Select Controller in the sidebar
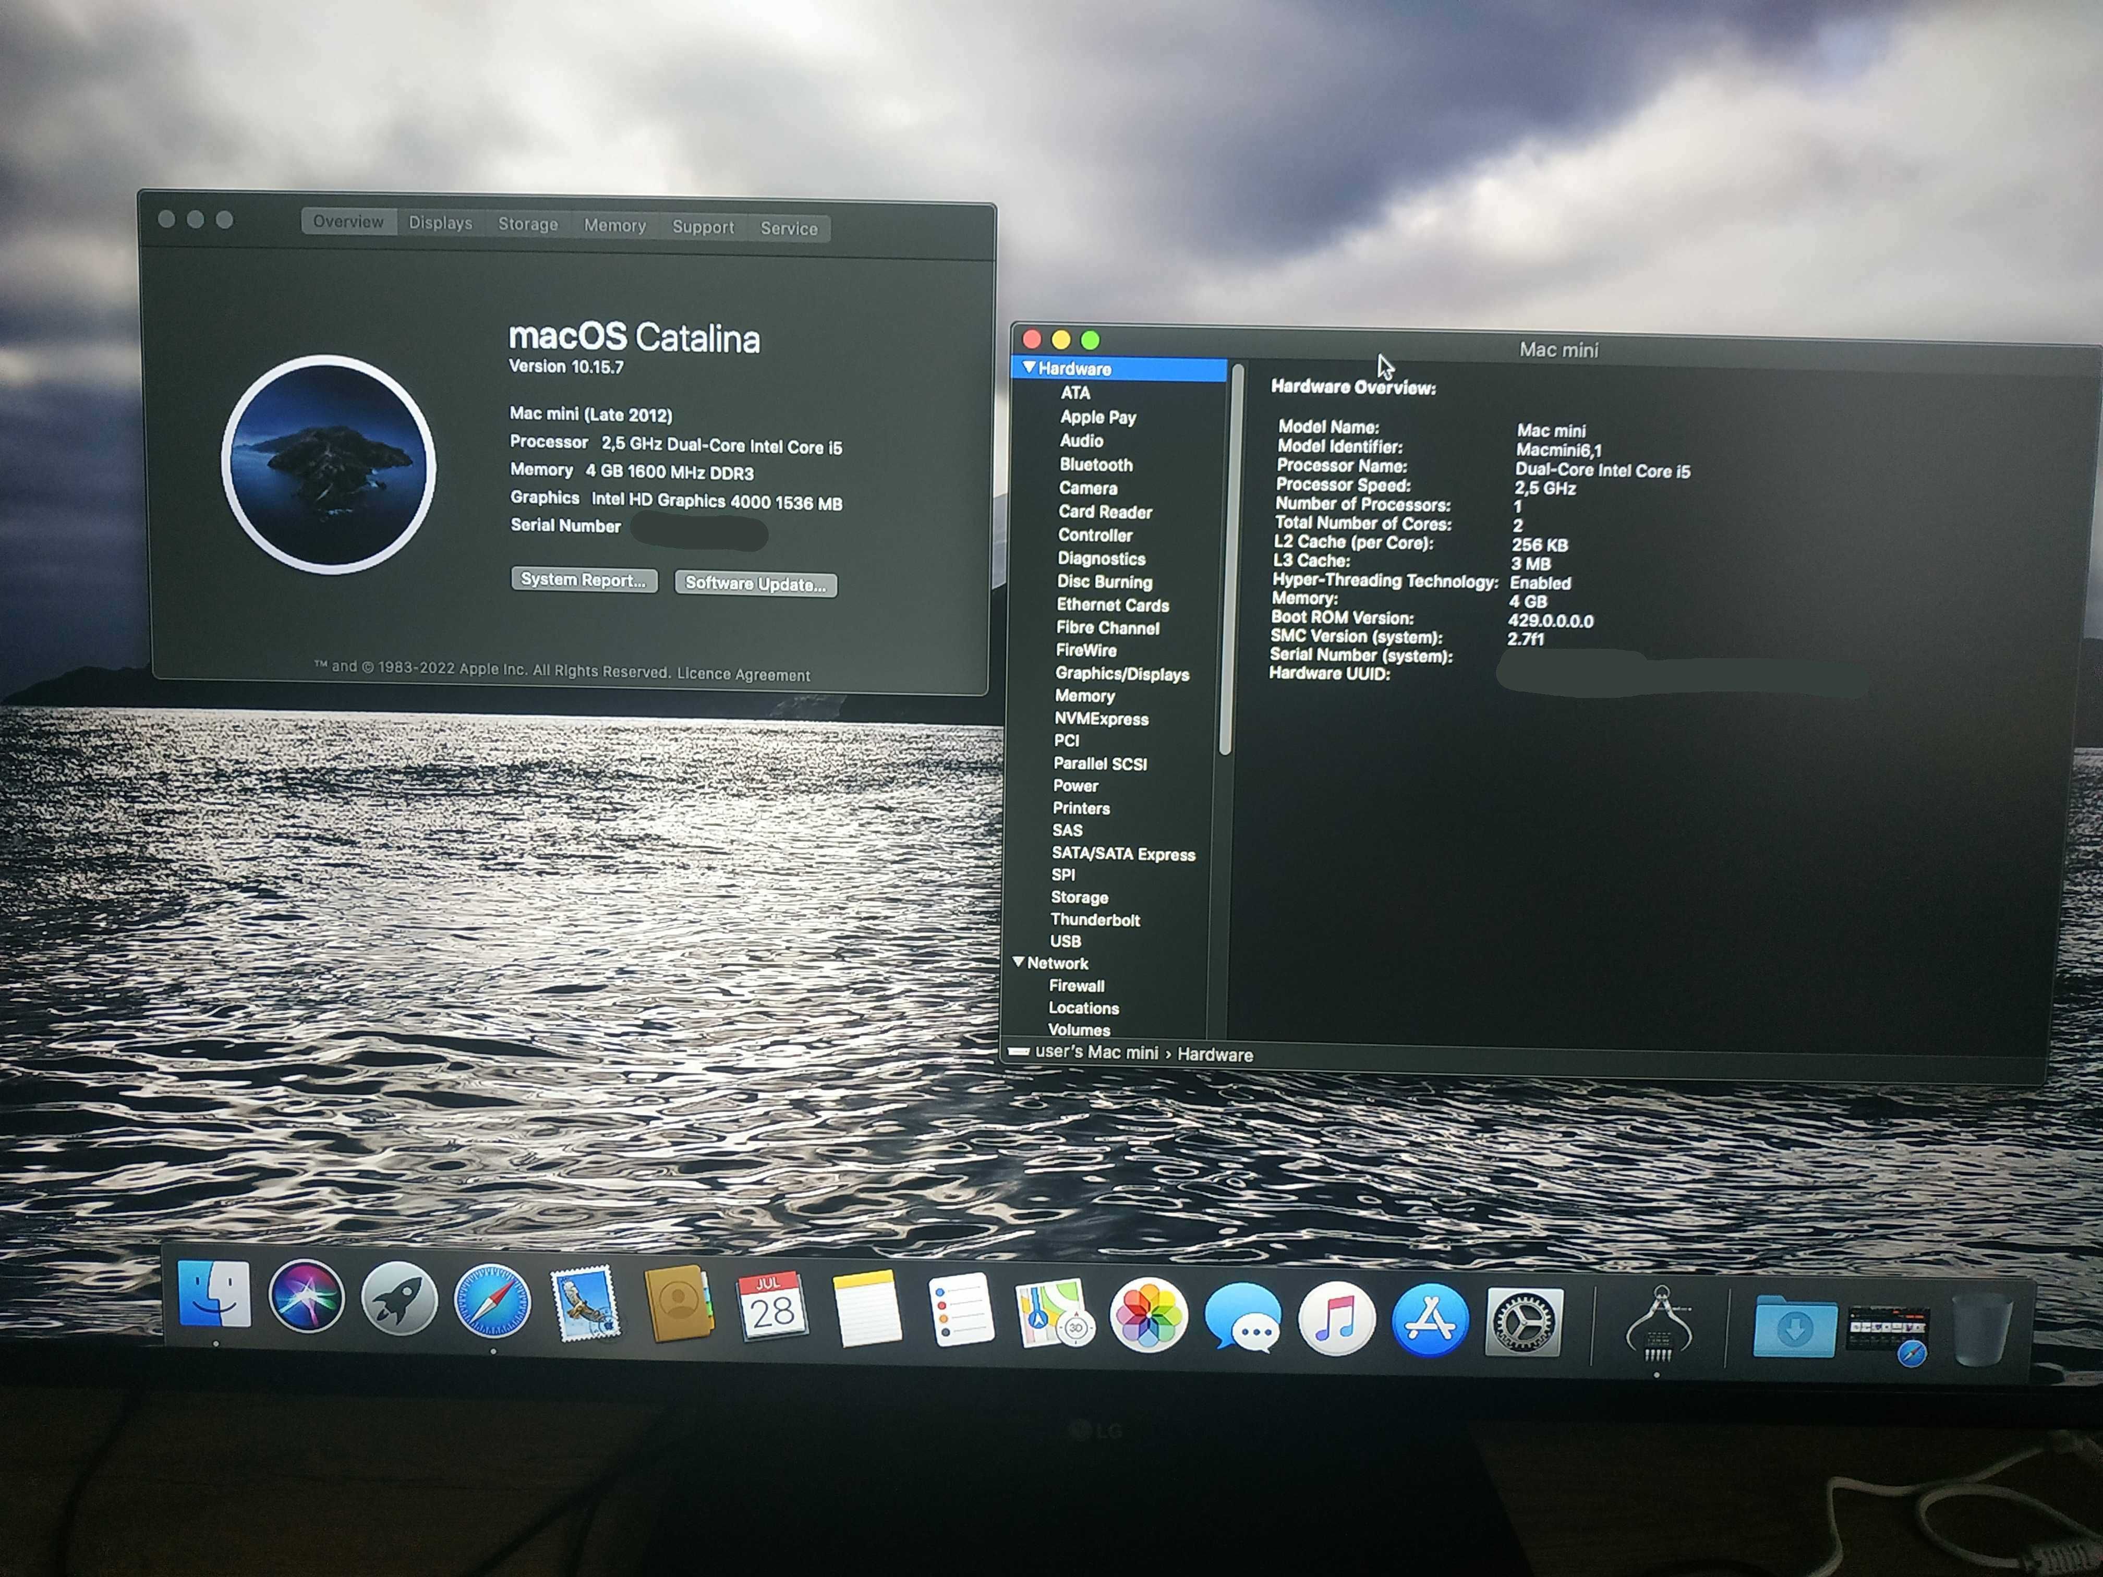This screenshot has width=2103, height=1577. pyautogui.click(x=1094, y=535)
